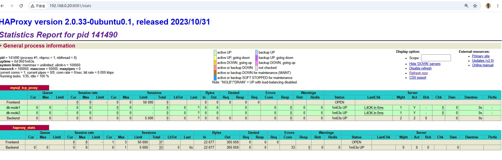This screenshot has height=160, width=502.
Task: Click the 'General process information' heading
Action: (39, 46)
